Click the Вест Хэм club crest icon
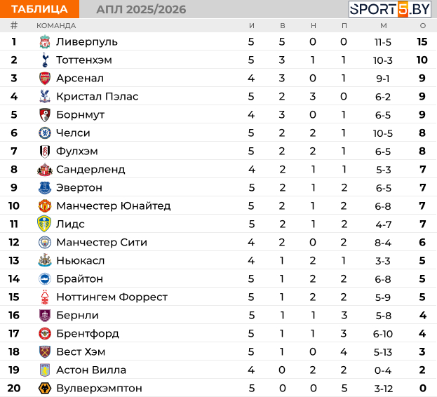 (x=45, y=351)
